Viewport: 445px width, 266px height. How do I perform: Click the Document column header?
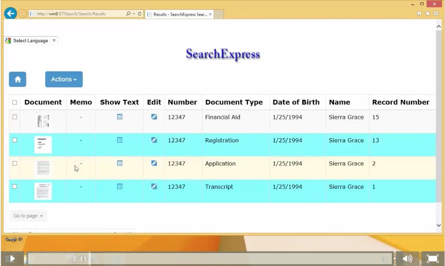[43, 103]
